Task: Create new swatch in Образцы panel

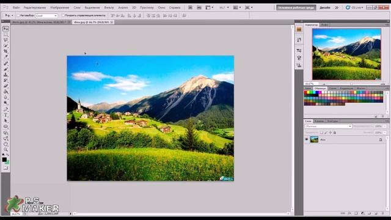Action: pos(376,116)
